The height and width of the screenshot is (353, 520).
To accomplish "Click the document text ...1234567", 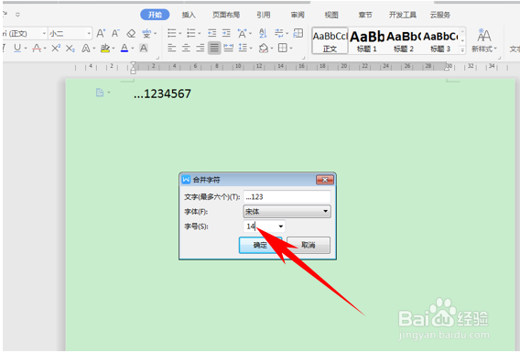I will click(x=162, y=94).
